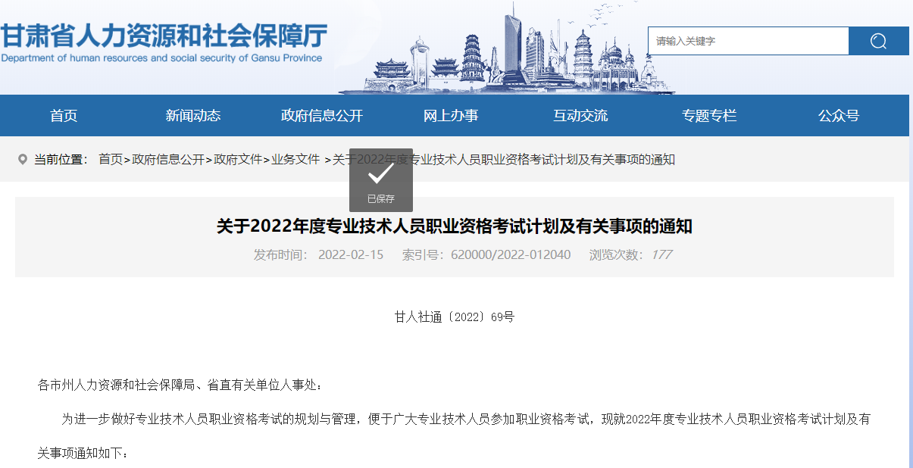The width and height of the screenshot is (913, 468).
Task: Switch to the 新闻动态 section
Action: 192,115
